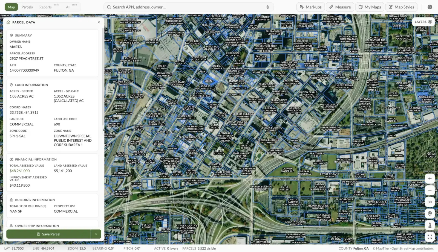Click the Ownership Information icon

[x=11, y=226]
